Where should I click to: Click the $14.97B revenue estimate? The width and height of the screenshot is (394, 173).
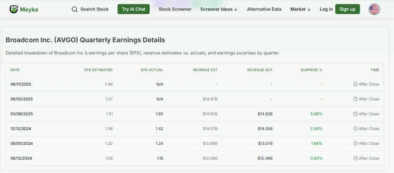click(210, 99)
